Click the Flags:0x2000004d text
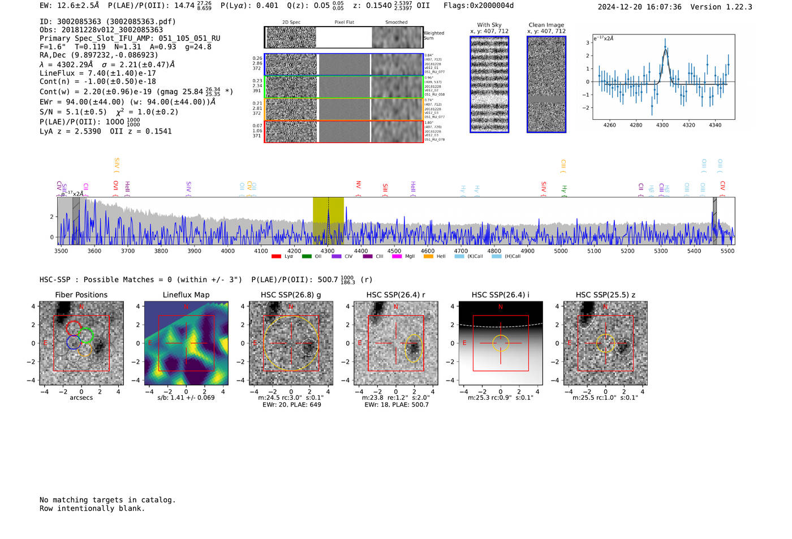The image size is (792, 539). click(479, 6)
